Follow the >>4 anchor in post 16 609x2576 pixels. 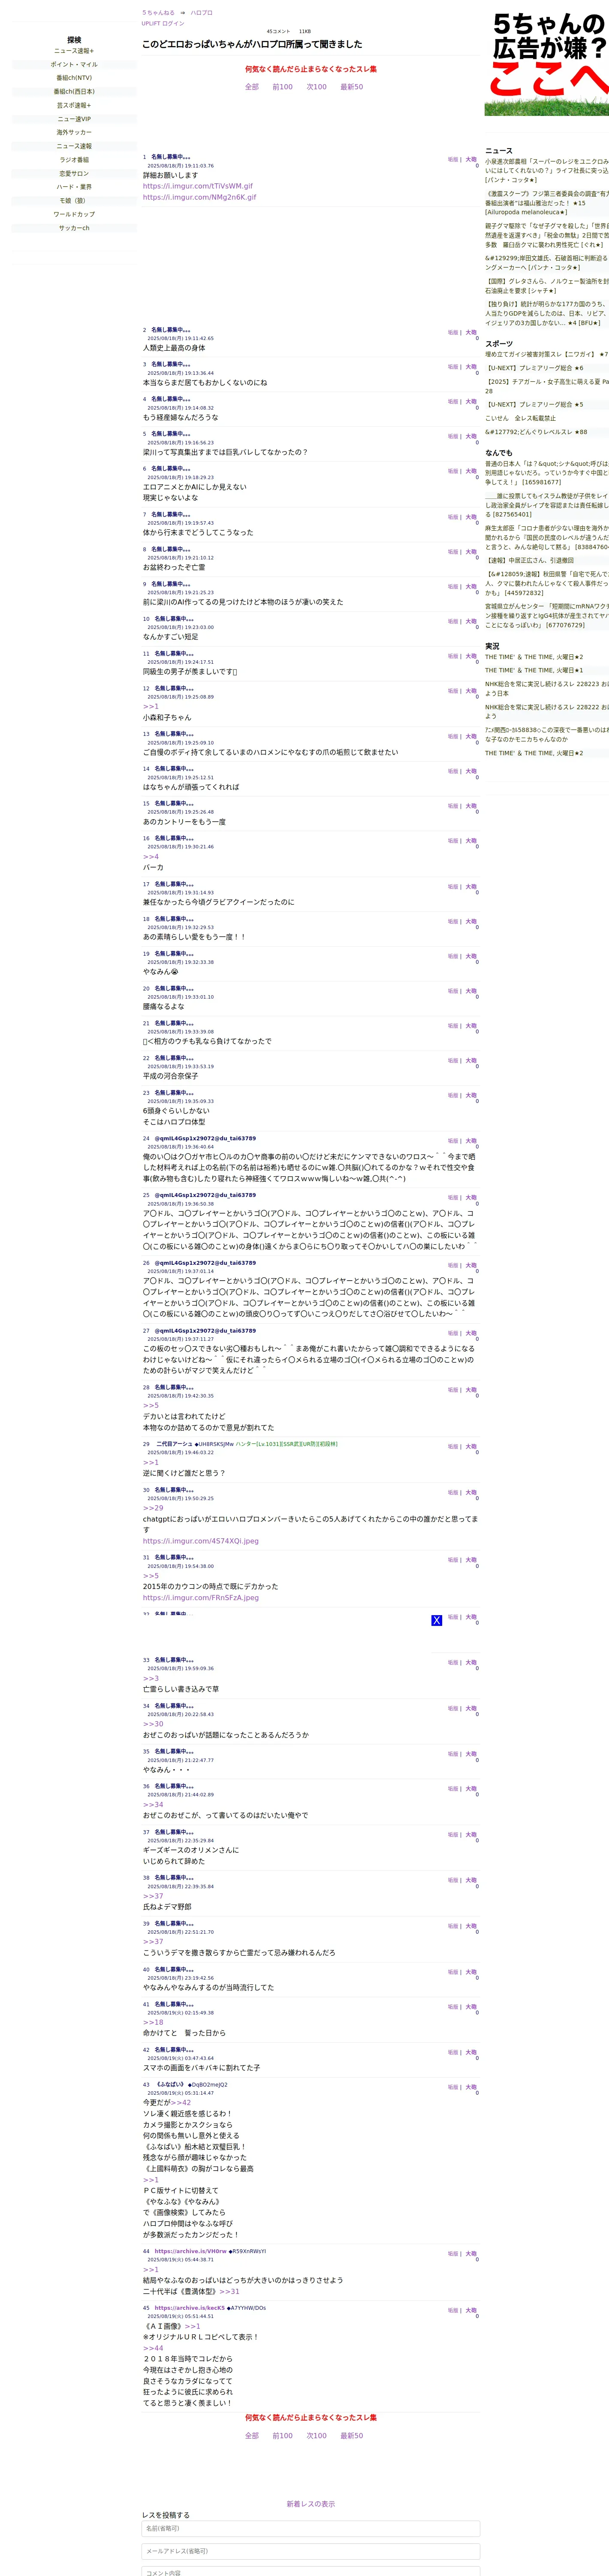(151, 857)
